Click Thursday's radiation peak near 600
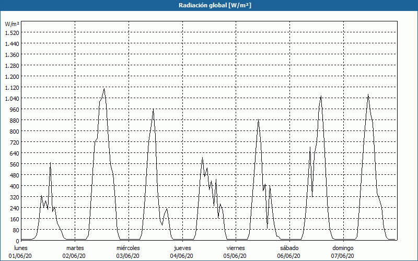The width and height of the screenshot is (418, 261). tap(203, 158)
